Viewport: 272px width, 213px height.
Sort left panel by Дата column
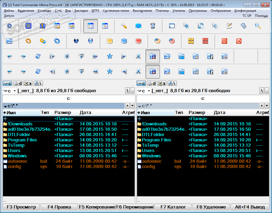(x=100, y=113)
